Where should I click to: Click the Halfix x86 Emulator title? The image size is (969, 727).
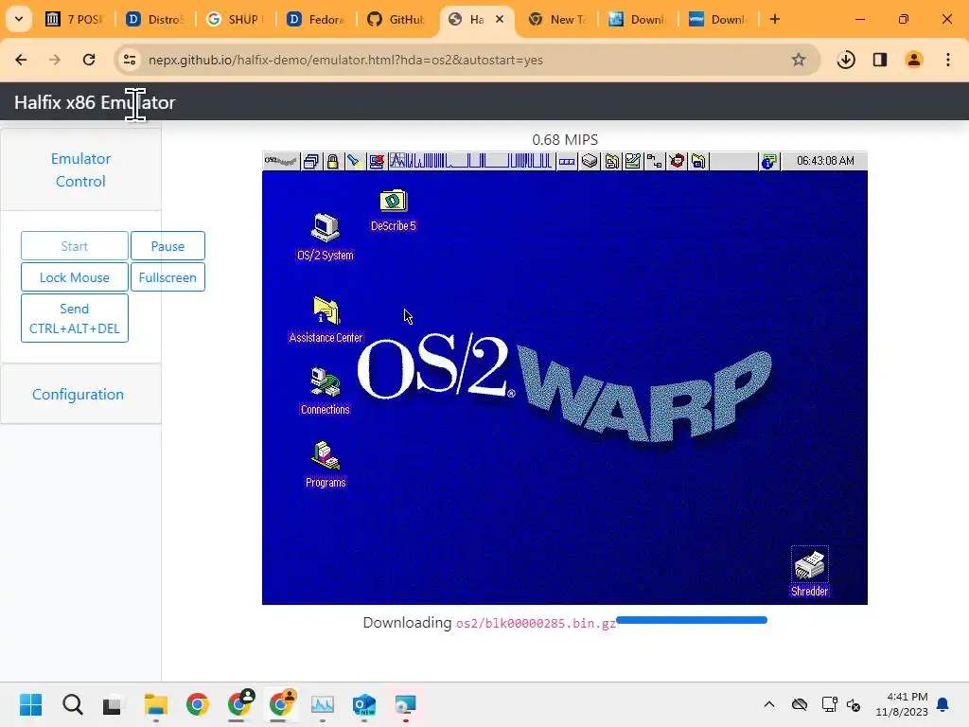coord(95,102)
